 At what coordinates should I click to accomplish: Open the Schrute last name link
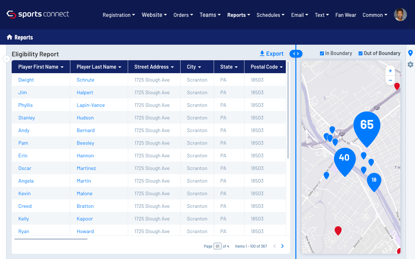click(85, 80)
